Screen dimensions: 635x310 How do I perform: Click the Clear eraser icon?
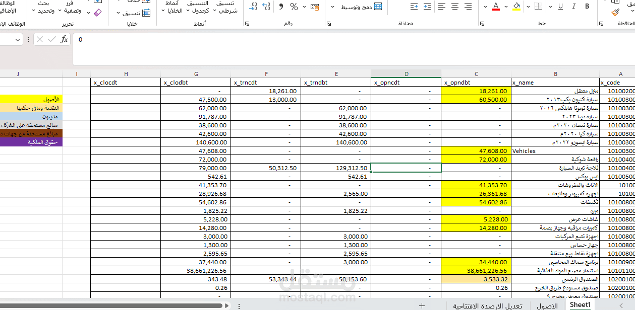pos(98,13)
